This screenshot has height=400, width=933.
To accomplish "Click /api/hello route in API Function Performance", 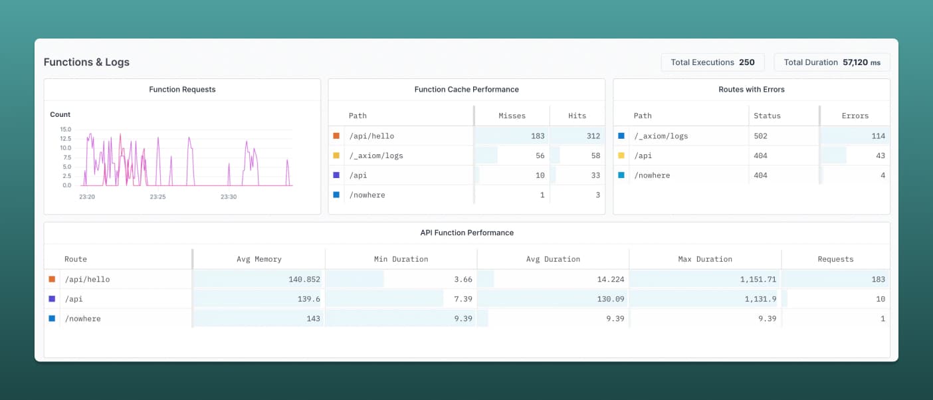I will coord(87,279).
